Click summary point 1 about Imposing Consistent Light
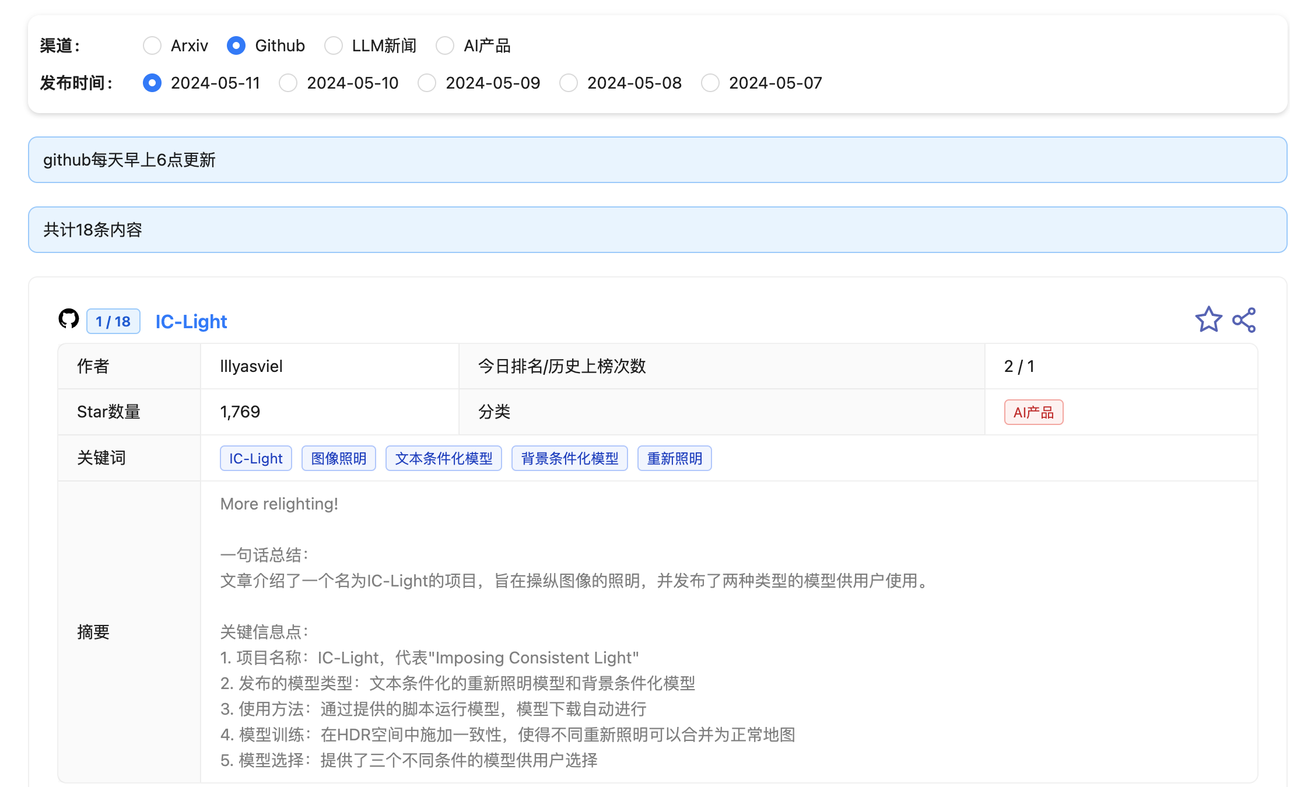This screenshot has width=1290, height=787. (x=429, y=658)
